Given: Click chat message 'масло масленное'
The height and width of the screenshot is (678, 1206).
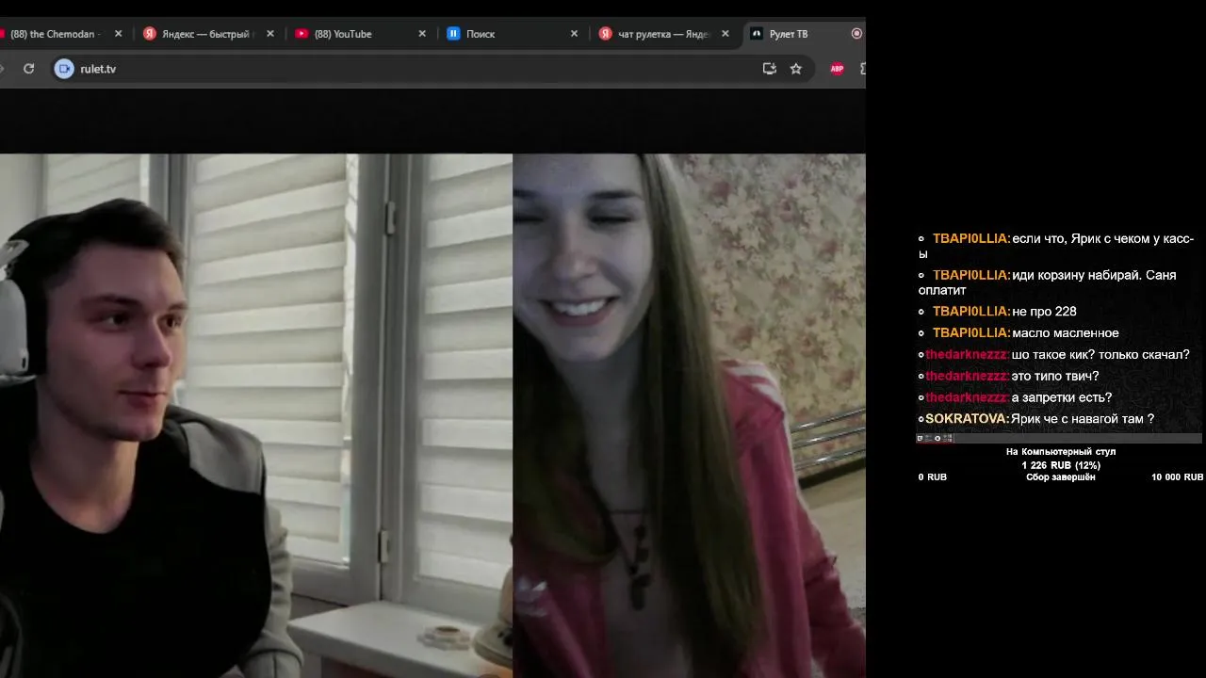Looking at the screenshot, I should (1065, 333).
